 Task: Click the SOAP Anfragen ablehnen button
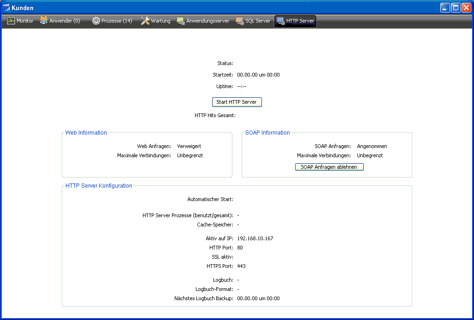(329, 167)
